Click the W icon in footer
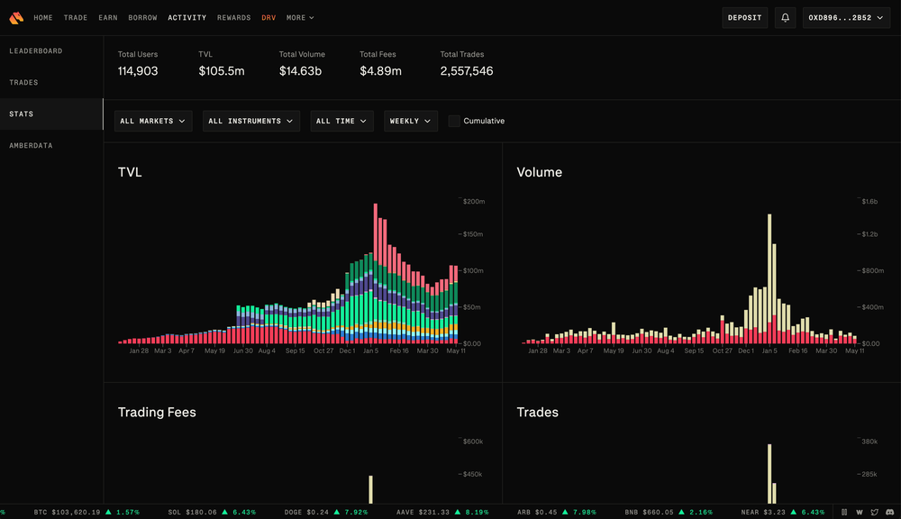Image resolution: width=901 pixels, height=519 pixels. tap(860, 512)
